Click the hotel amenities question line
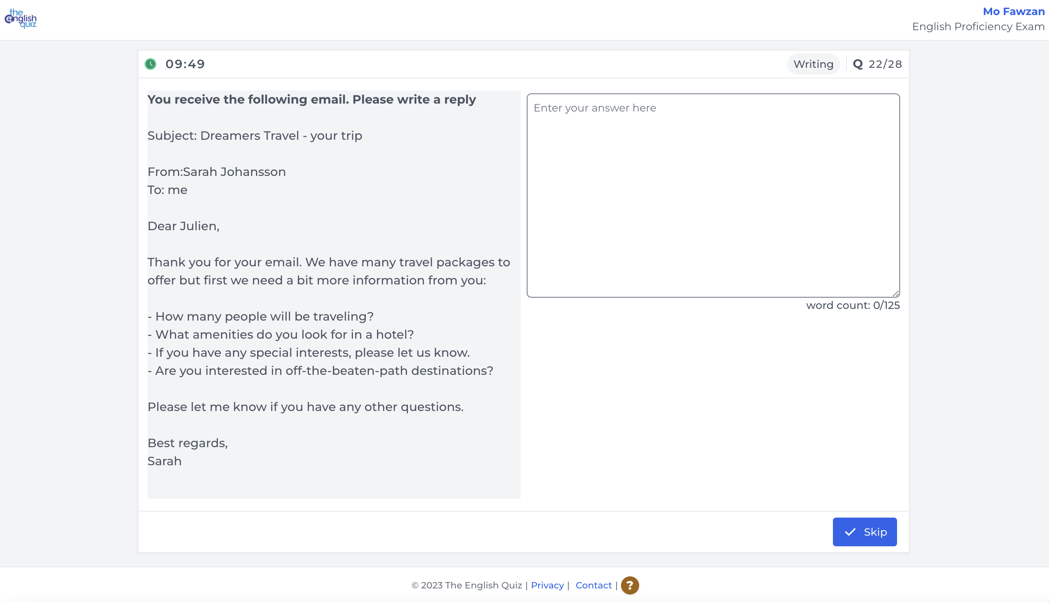The width and height of the screenshot is (1049, 602). (x=280, y=335)
